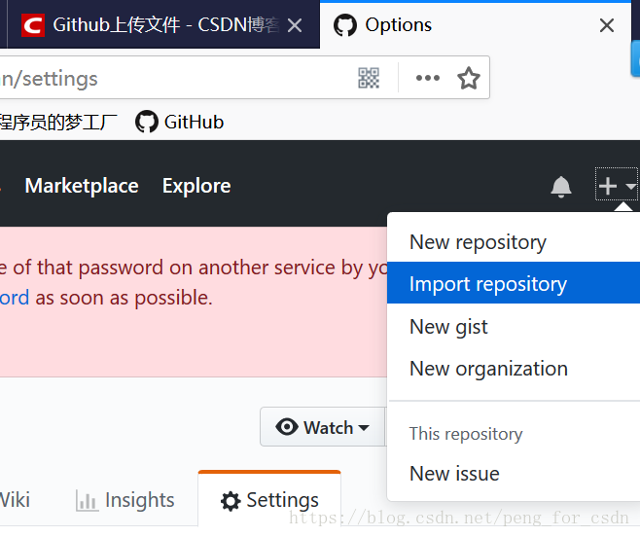This screenshot has height=537, width=640.
Task: Choose New repository from the menu
Action: pos(513,242)
